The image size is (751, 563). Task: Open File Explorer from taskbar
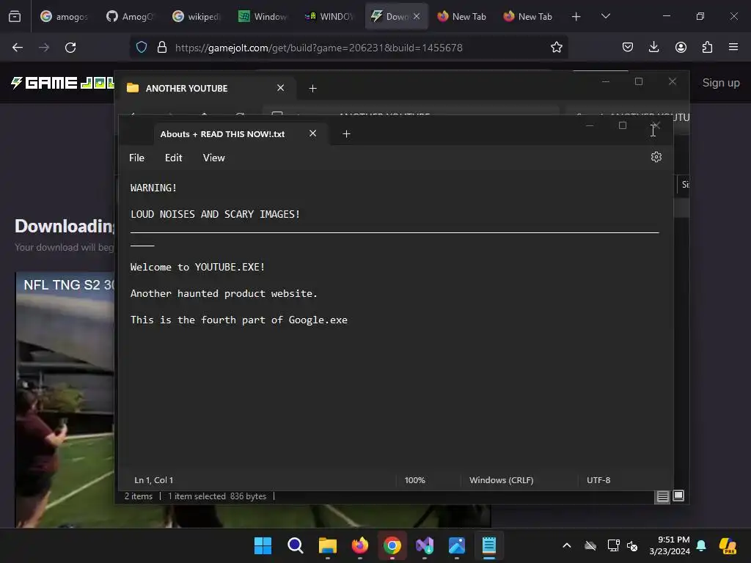click(328, 545)
